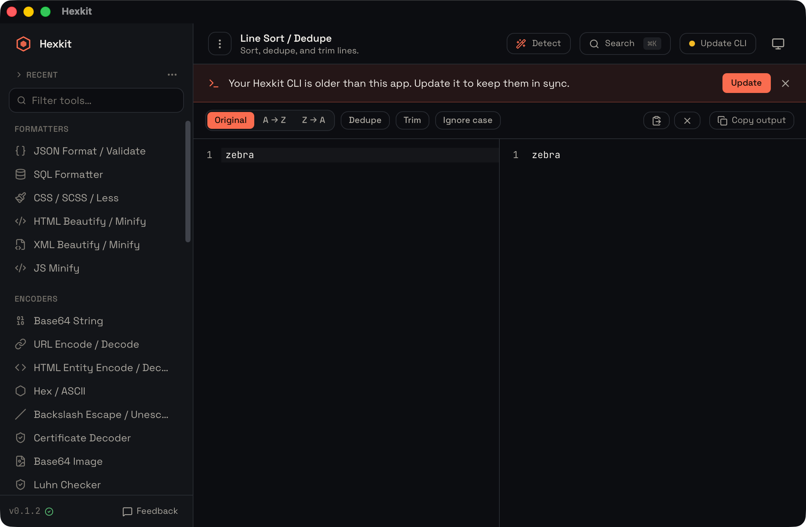Viewport: 806px width, 527px height.
Task: Open the JS Minify tool
Action: pyautogui.click(x=97, y=268)
